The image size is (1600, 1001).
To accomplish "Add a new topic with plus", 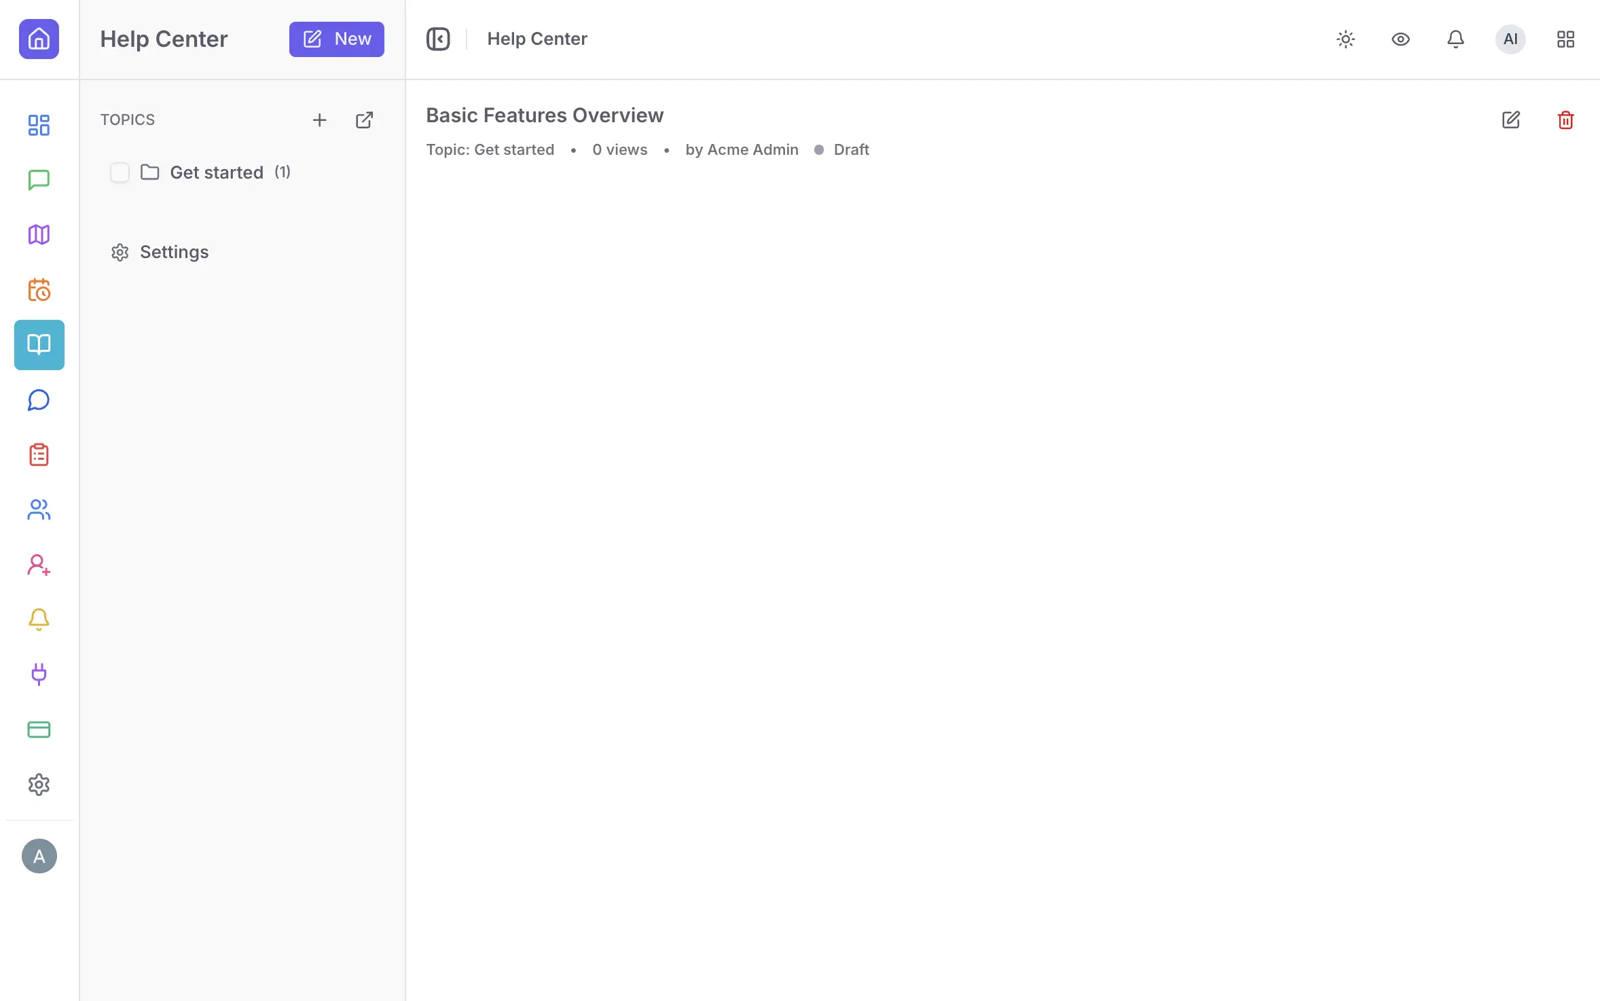I will point(319,120).
